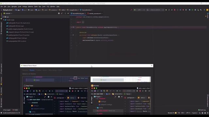Image resolution: width=209 pixels, height=117 pixels.
Task: Click the Deep Ocean theme preview thumbnail
Action: click(55, 101)
